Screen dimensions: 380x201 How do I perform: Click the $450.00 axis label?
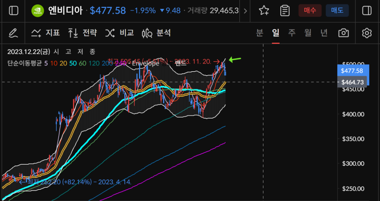[x=353, y=89]
